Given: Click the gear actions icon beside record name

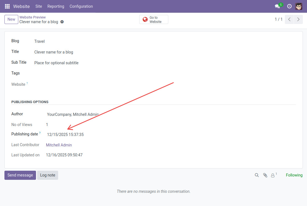Looking at the screenshot, I should (x=62, y=22).
